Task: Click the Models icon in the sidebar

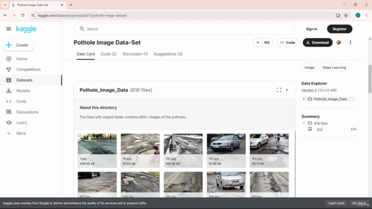Action: click(x=9, y=91)
